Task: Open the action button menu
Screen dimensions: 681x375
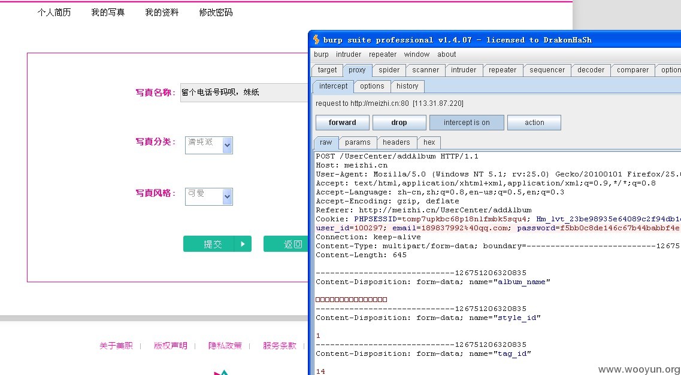Action: 534,122
